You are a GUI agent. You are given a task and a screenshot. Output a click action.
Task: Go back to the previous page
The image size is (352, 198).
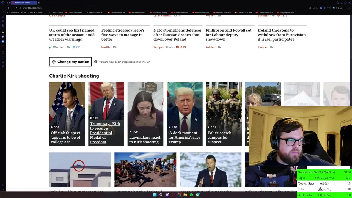(x=8, y=8)
